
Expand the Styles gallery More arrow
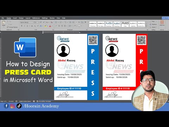146,26
